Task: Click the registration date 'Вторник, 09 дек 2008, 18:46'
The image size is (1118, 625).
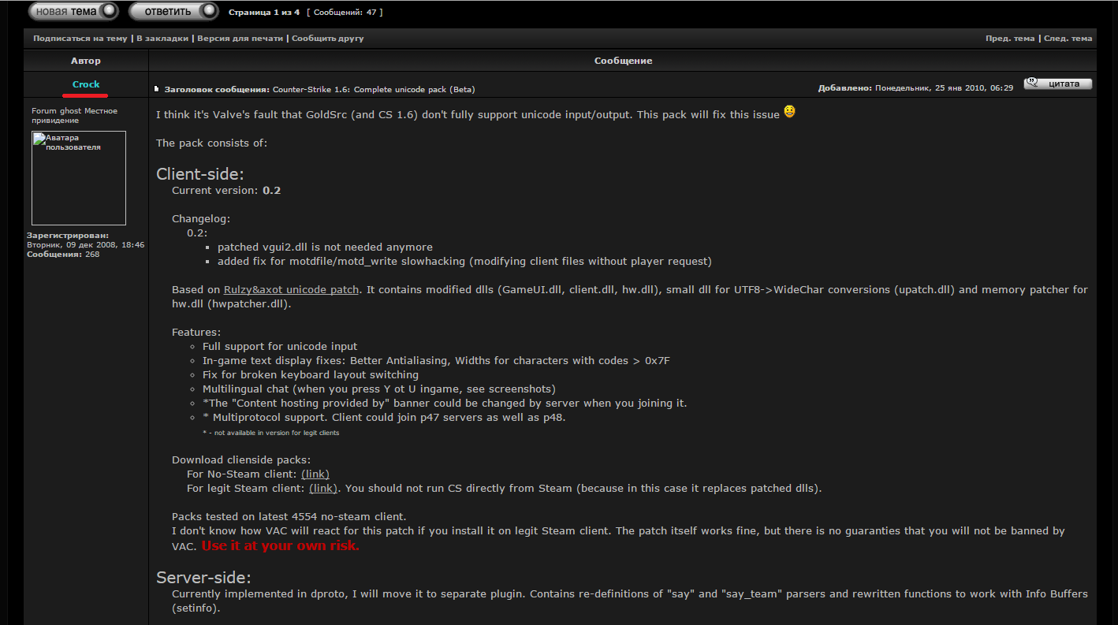Action: pyautogui.click(x=86, y=245)
